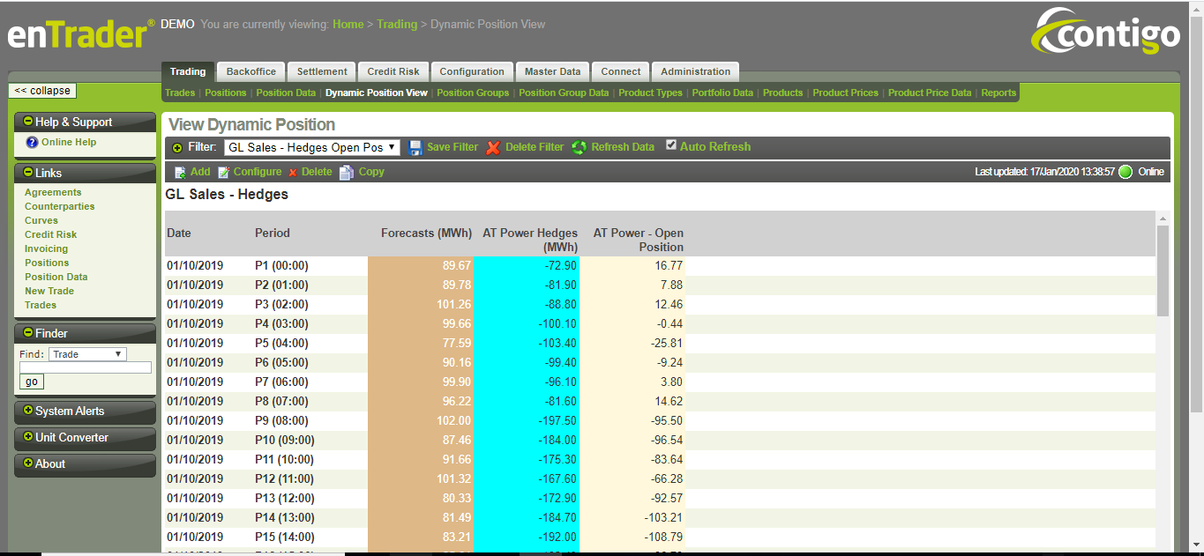Click the Online Help question mark icon
1204x556 pixels.
(x=32, y=143)
